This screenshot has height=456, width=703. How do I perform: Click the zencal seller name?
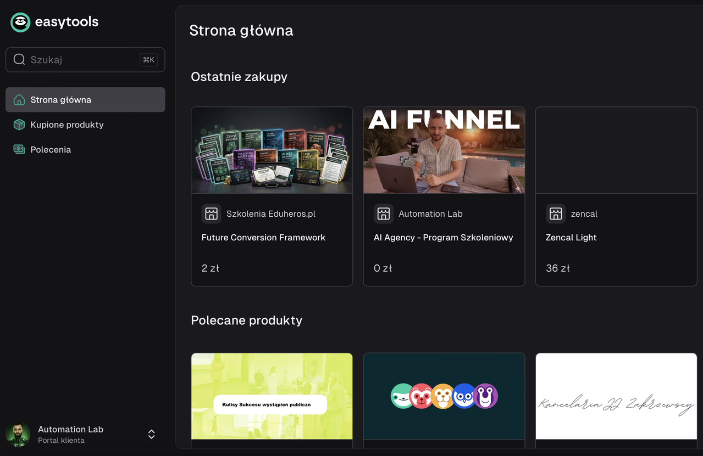tap(584, 214)
